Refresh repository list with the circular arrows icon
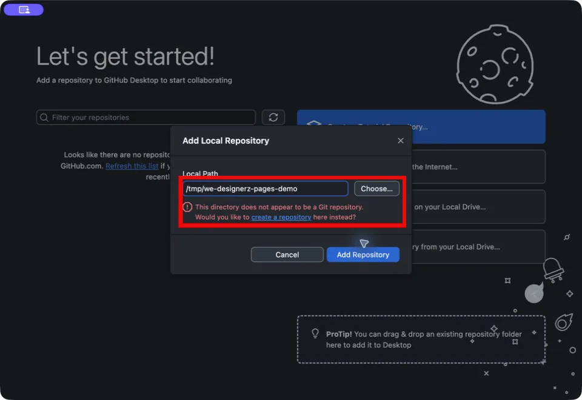The image size is (582, 400). pos(273,117)
